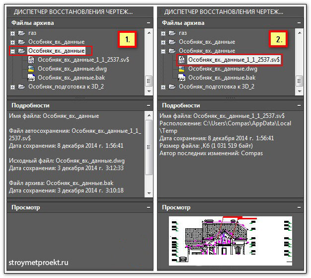Click the .sv$ autosave file icon, left panel
This screenshot has height=278, width=311.
tap(31, 60)
